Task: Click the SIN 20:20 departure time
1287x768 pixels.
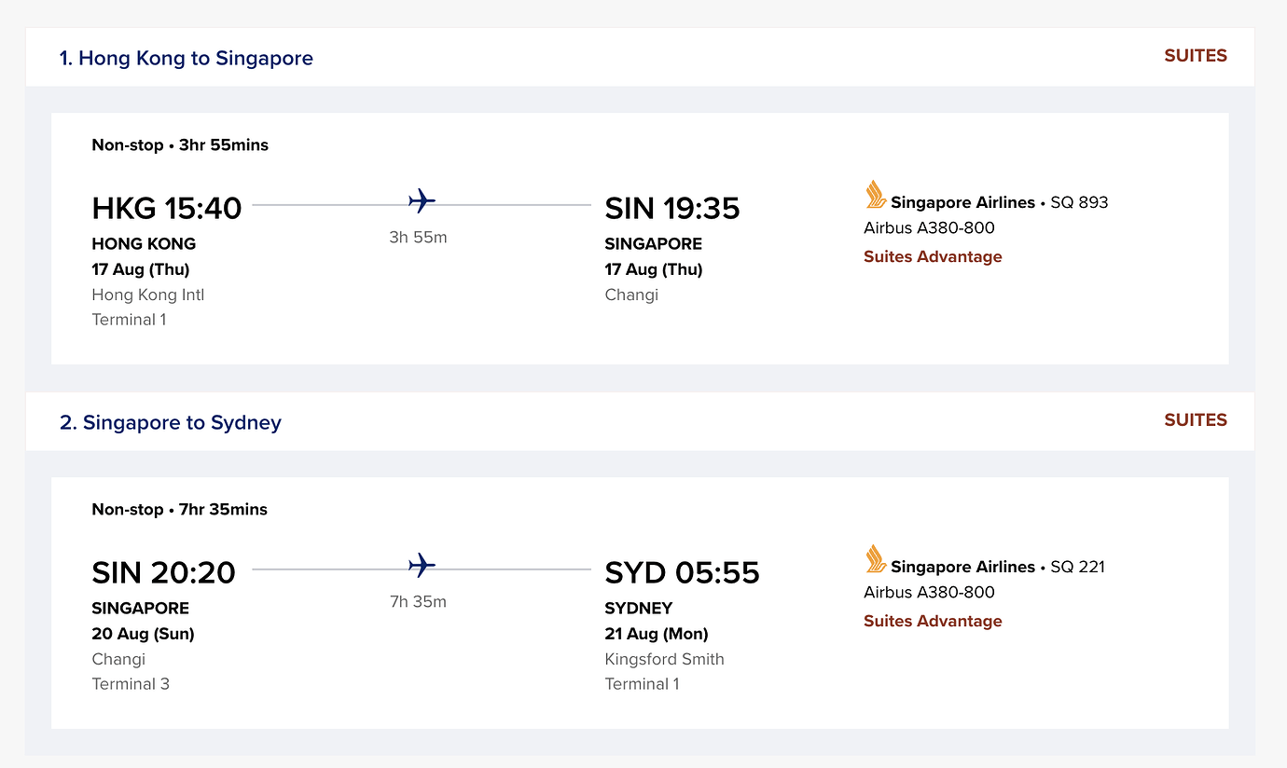Action: [x=164, y=572]
